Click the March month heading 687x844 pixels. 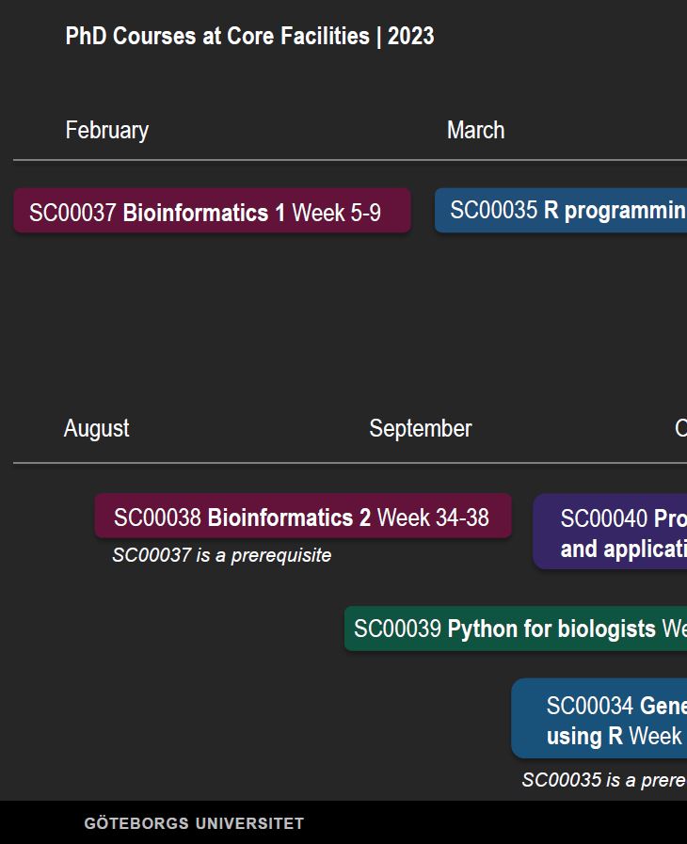(475, 130)
